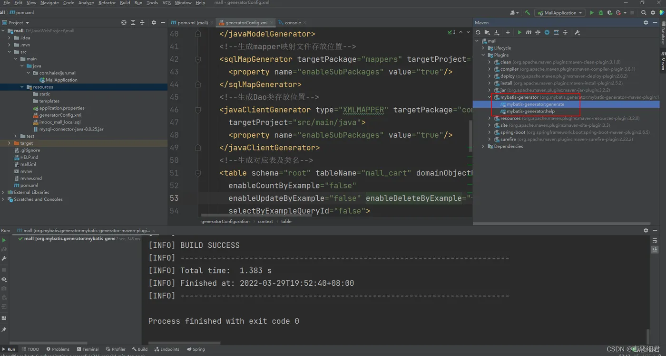Viewport: 666px width, 356px height.
Task: Add Maven project with plus icon
Action: pyautogui.click(x=508, y=32)
